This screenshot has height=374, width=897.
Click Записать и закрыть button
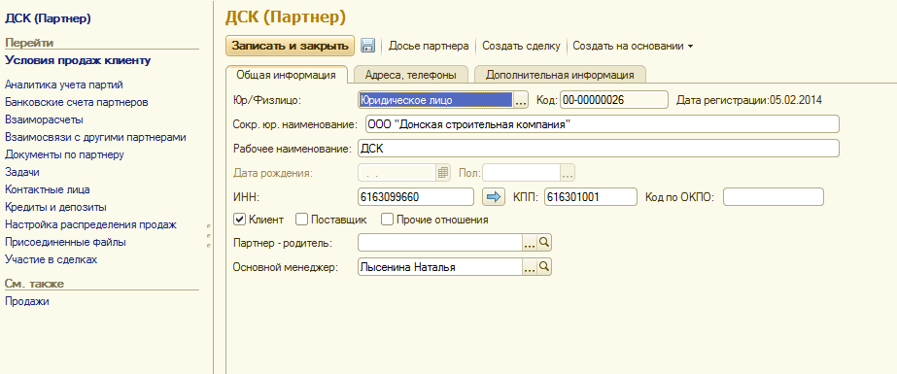290,46
